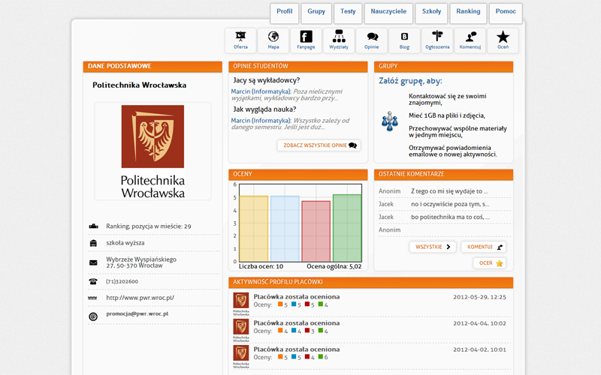Open the Fanpage Facebook icon
The width and height of the screenshot is (601, 375).
(306, 40)
